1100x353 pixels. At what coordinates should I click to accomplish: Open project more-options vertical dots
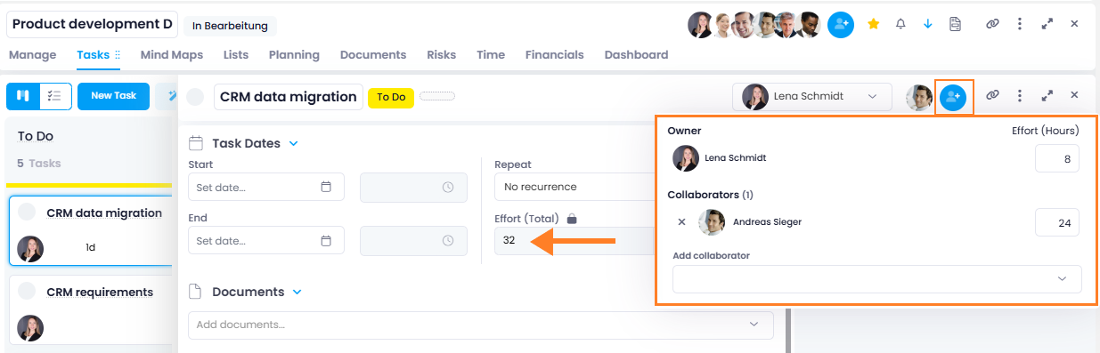pyautogui.click(x=1020, y=24)
